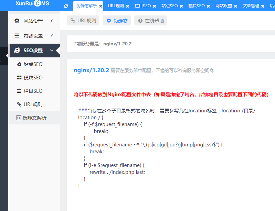The height and width of the screenshot is (211, 275).
Task: Click inside the Nginx config code textarea
Action: click(x=174, y=158)
